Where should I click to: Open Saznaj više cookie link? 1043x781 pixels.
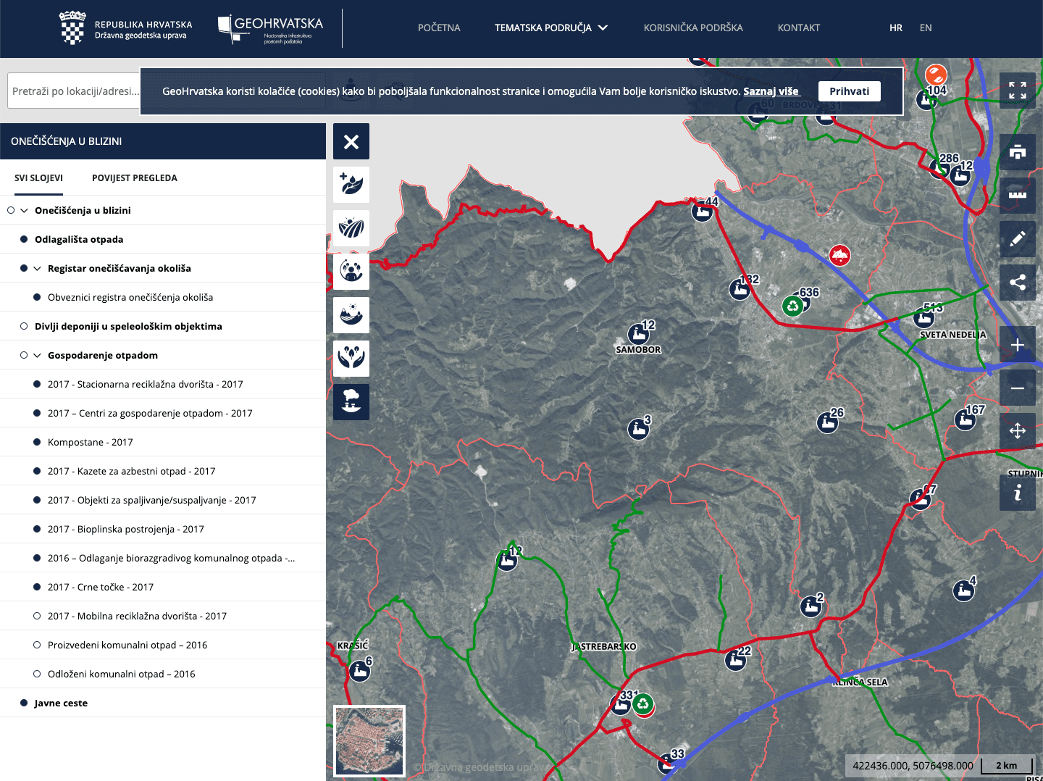click(x=771, y=91)
